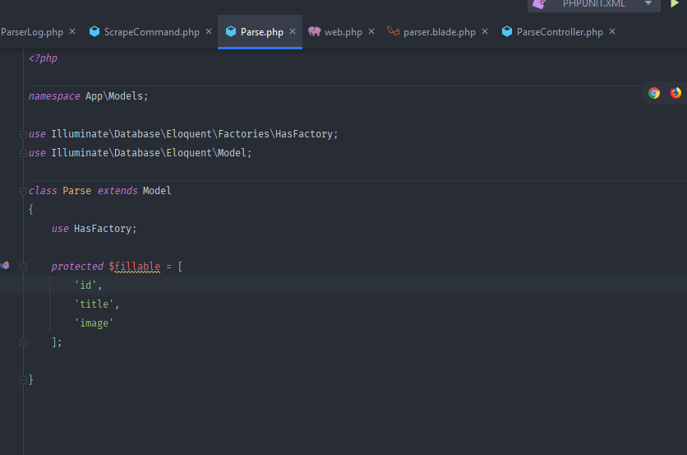Open in Chrome browser icon
Viewport: 687px width, 455px height.
coord(653,93)
